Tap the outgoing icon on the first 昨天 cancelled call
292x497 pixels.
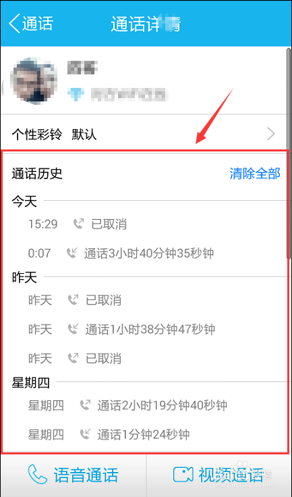[73, 300]
